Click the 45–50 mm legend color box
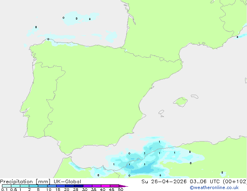 pos(115,186)
